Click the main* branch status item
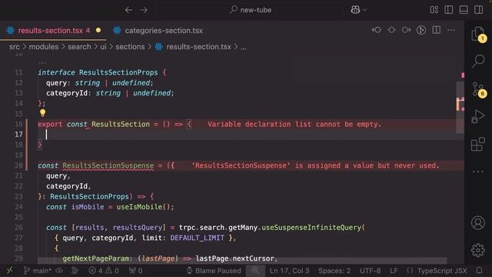The image size is (492, 277). [38, 270]
